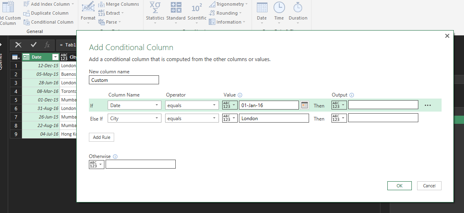The height and width of the screenshot is (213, 464).
Task: Click the Duplicate Column button
Action: point(46,13)
